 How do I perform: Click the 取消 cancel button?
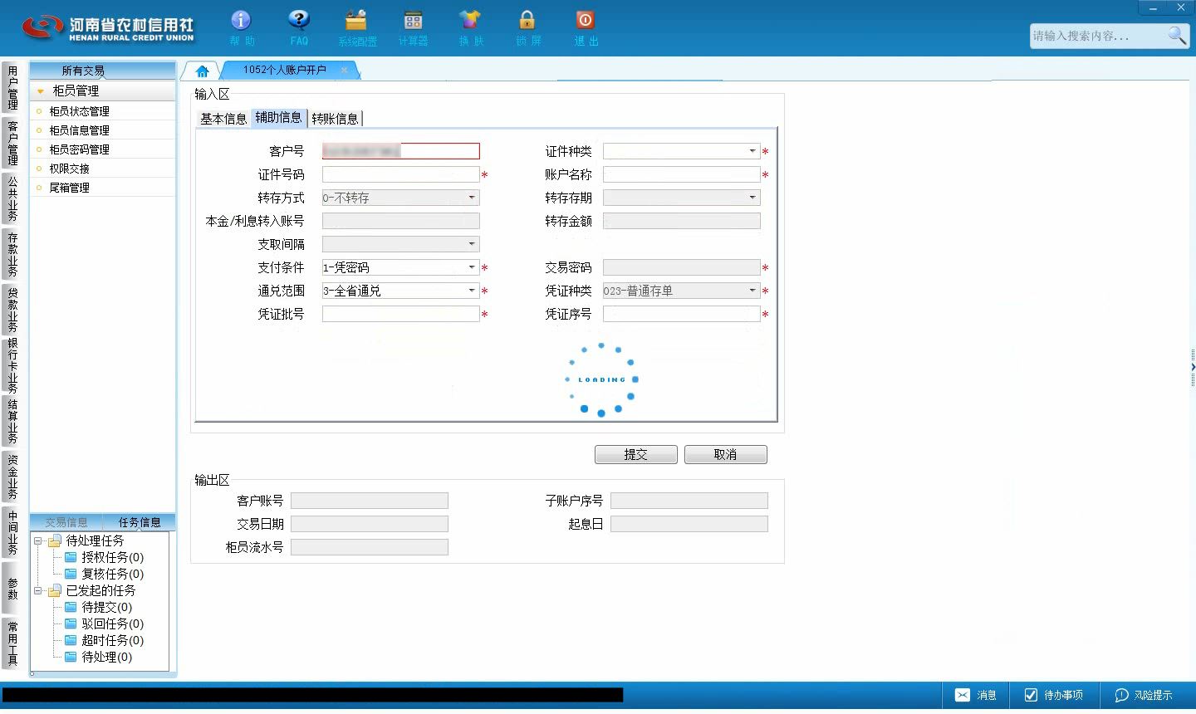tap(725, 455)
